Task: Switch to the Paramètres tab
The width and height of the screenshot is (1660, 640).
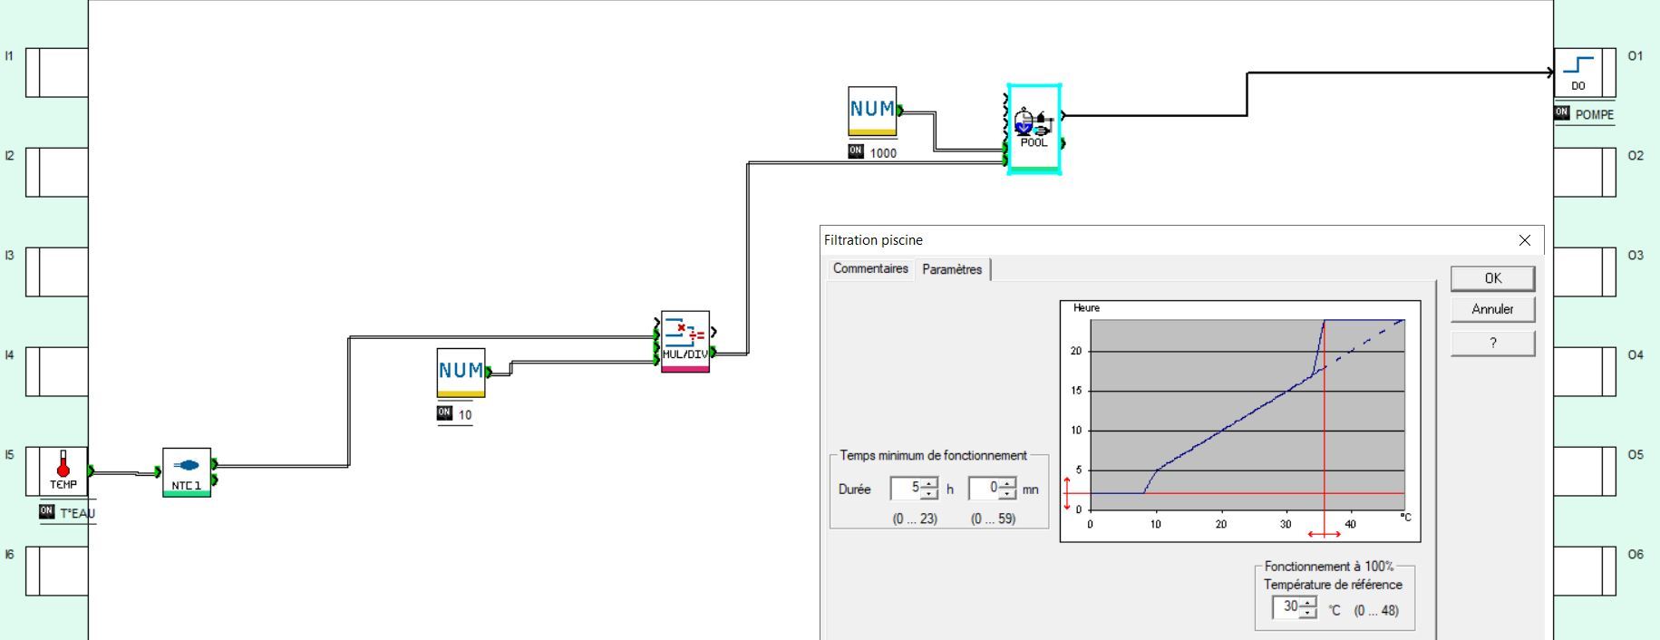Action: coord(952,270)
